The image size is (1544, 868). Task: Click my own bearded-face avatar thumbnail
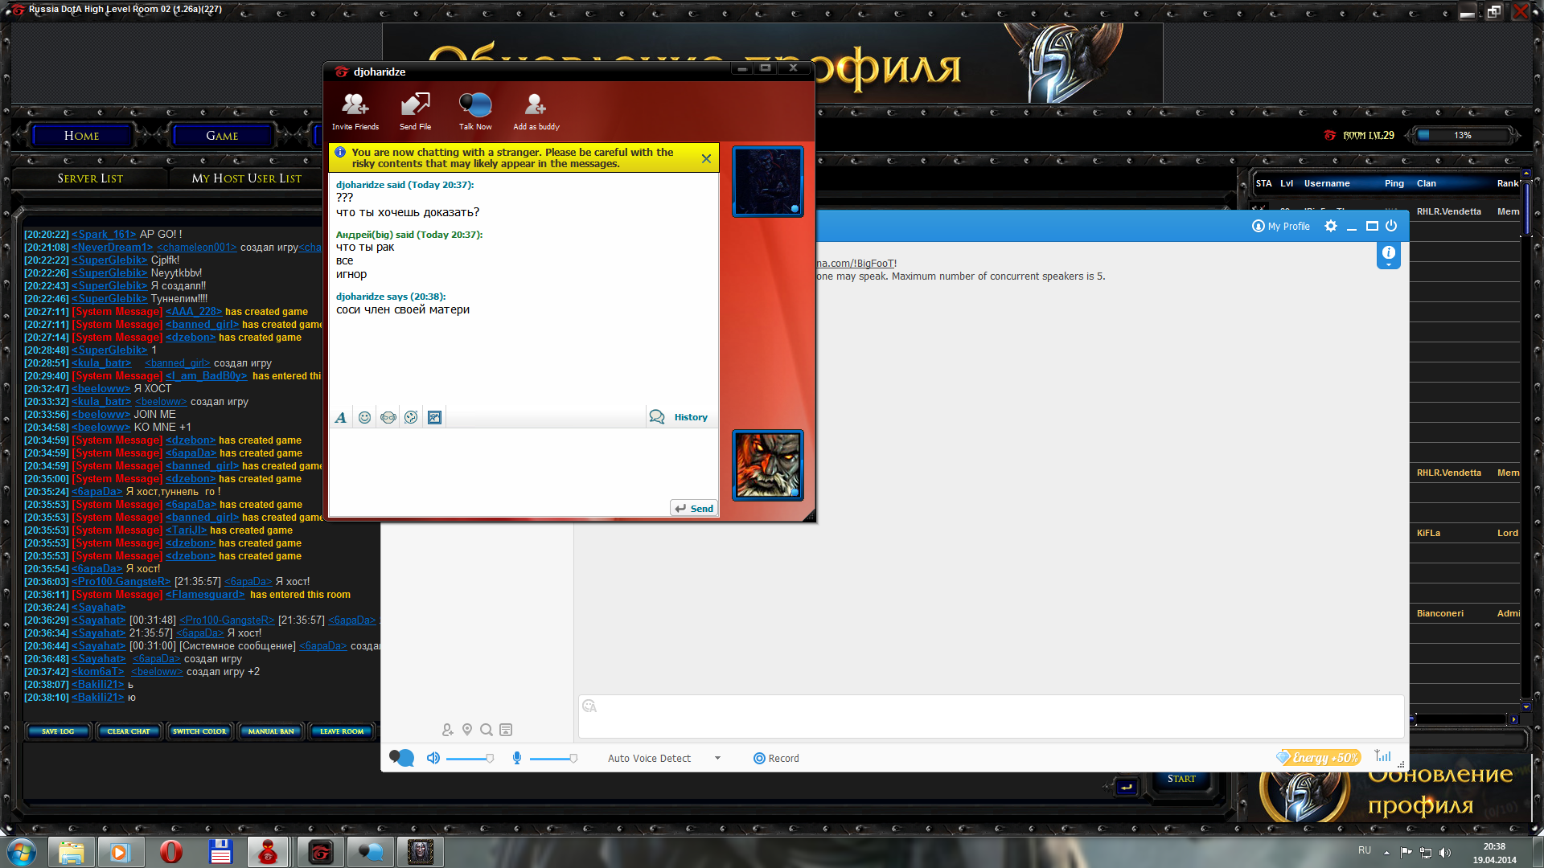[768, 465]
